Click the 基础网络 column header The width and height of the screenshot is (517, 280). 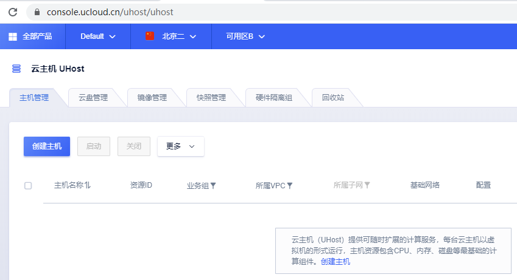pos(424,185)
